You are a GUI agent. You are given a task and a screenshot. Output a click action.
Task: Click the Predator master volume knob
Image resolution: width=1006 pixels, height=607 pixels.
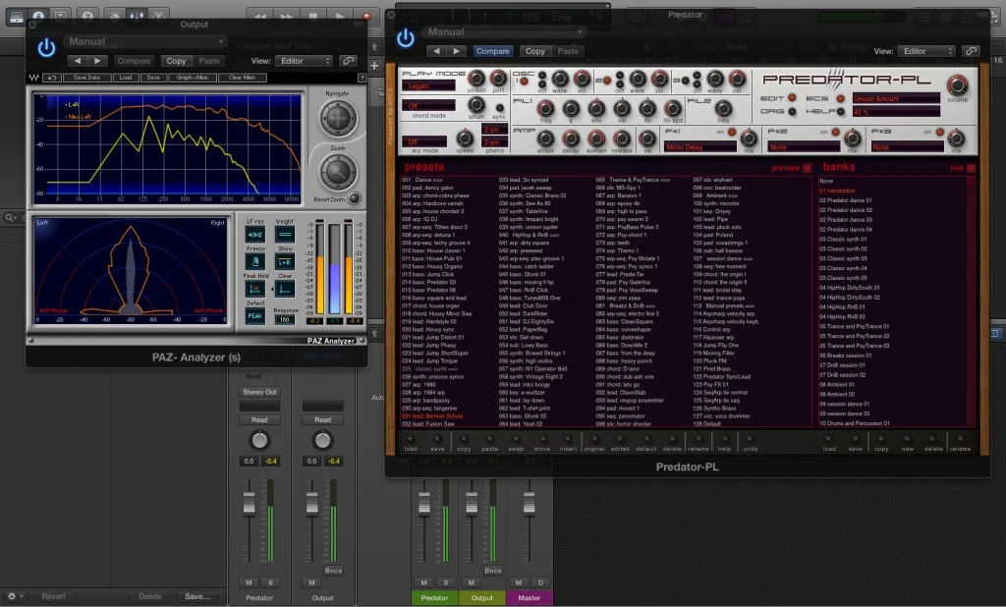click(957, 84)
